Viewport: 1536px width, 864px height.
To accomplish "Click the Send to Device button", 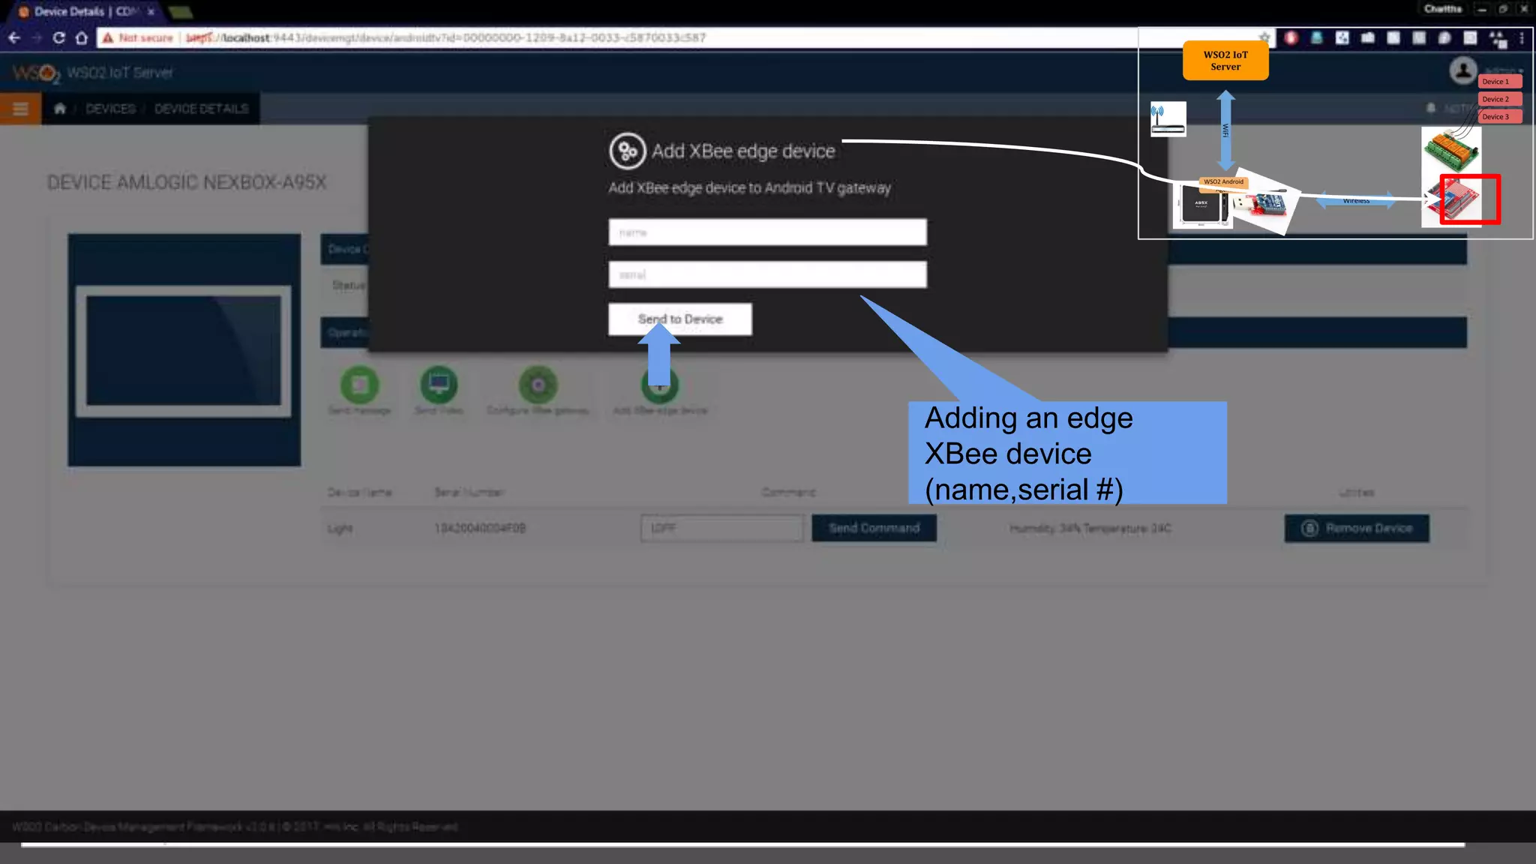I will [x=680, y=319].
